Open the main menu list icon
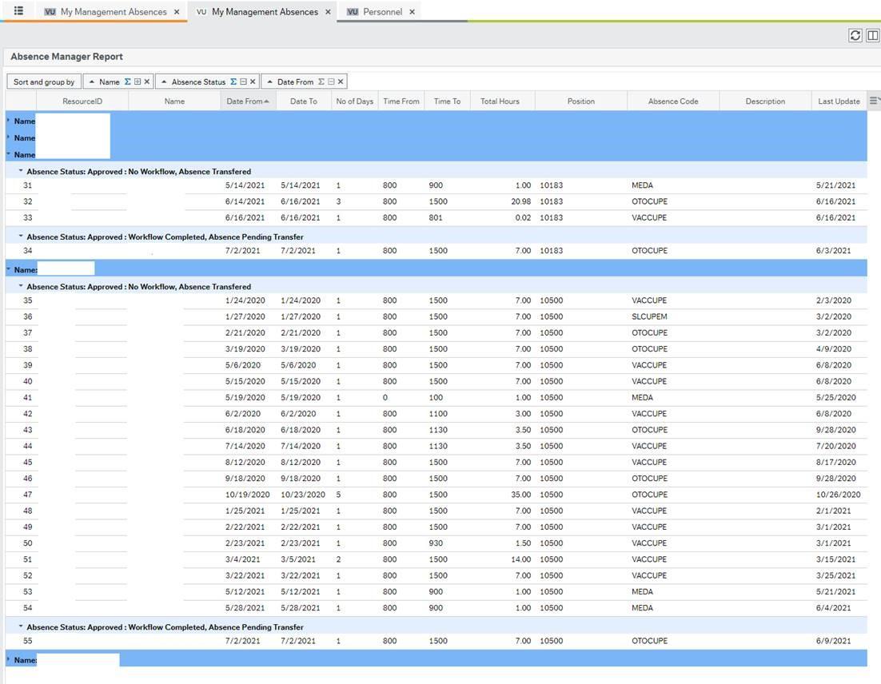The width and height of the screenshot is (881, 684). [x=18, y=11]
